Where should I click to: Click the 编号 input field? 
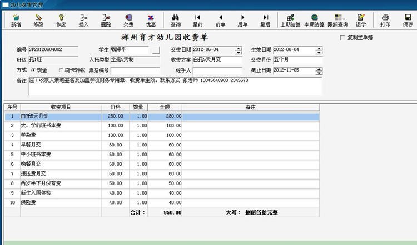tap(53, 50)
